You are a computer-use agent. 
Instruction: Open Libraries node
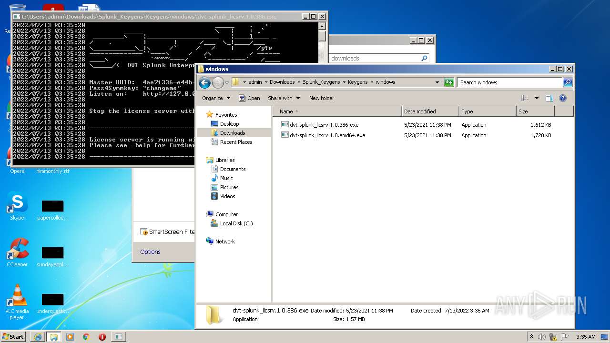pyautogui.click(x=224, y=160)
